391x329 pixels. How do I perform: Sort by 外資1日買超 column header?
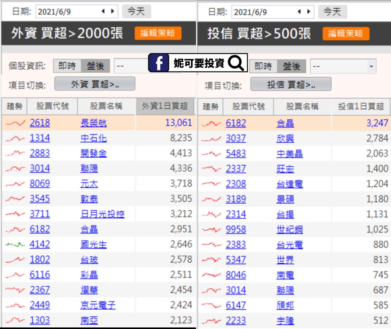pos(165,106)
